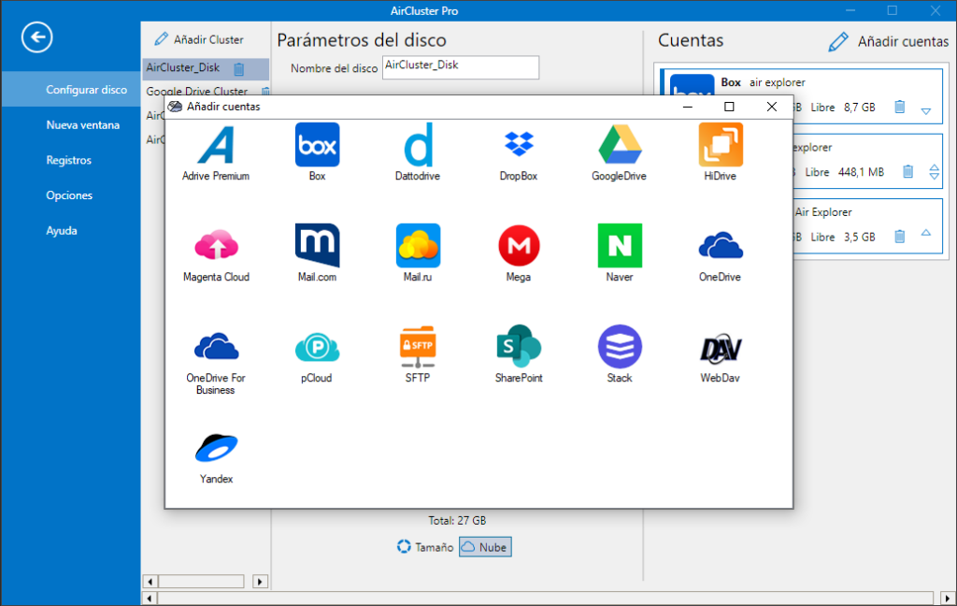Select the WebDav icon
Screen dimensions: 957x606
coord(721,348)
